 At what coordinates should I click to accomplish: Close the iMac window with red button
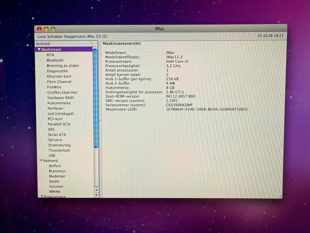[39, 29]
